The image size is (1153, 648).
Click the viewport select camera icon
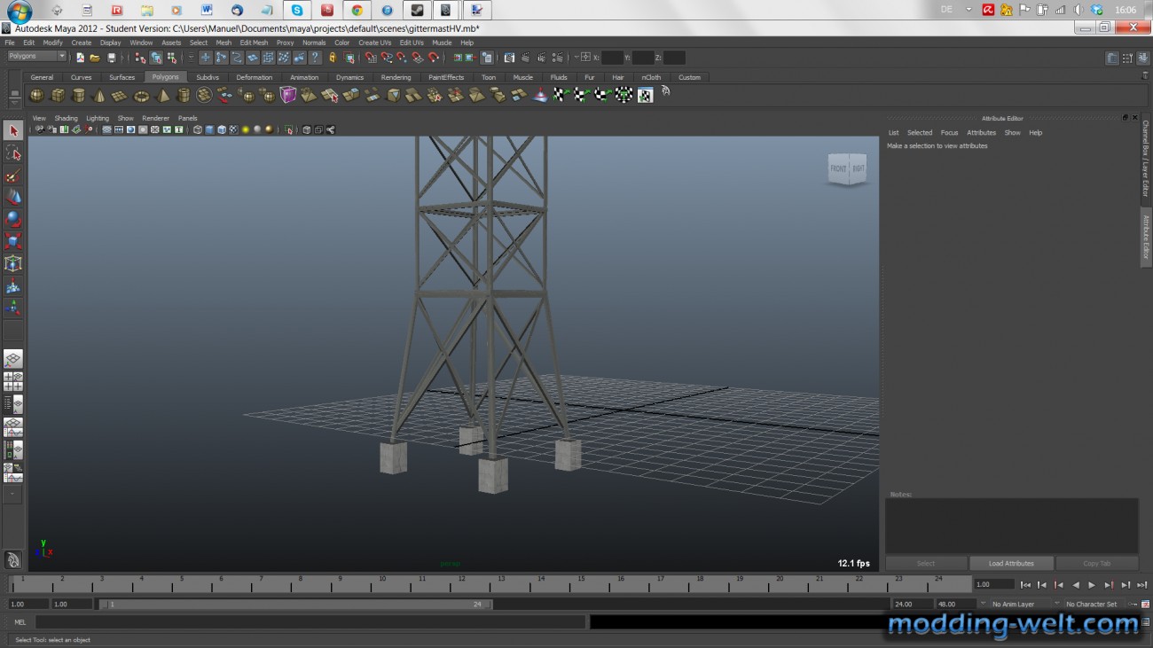(x=39, y=129)
